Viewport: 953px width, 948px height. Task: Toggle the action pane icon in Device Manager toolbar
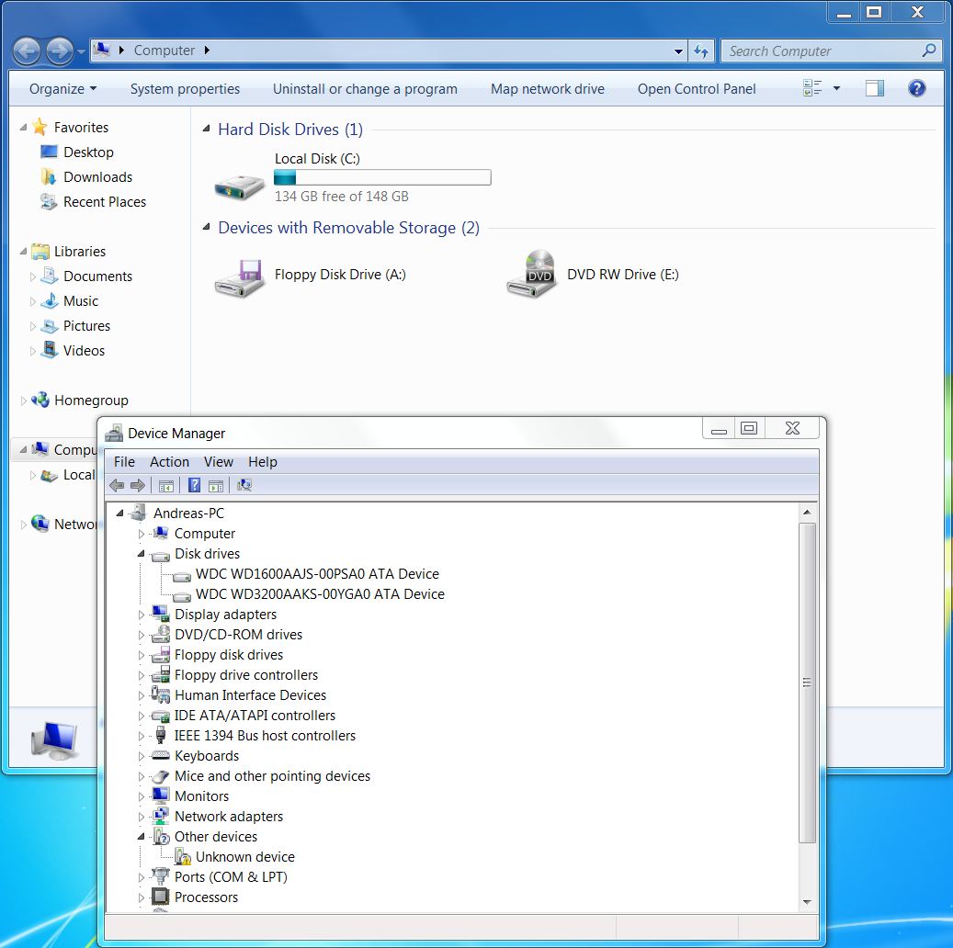pyautogui.click(x=216, y=486)
